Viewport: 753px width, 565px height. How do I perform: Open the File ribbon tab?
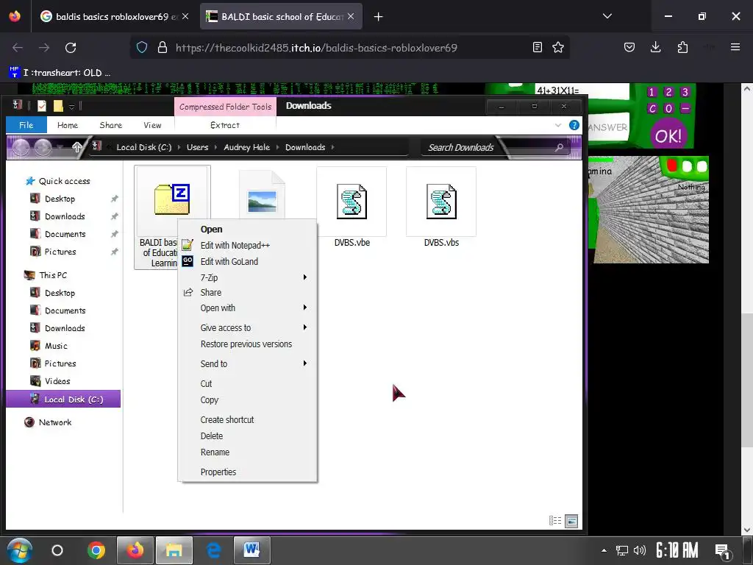pyautogui.click(x=26, y=125)
